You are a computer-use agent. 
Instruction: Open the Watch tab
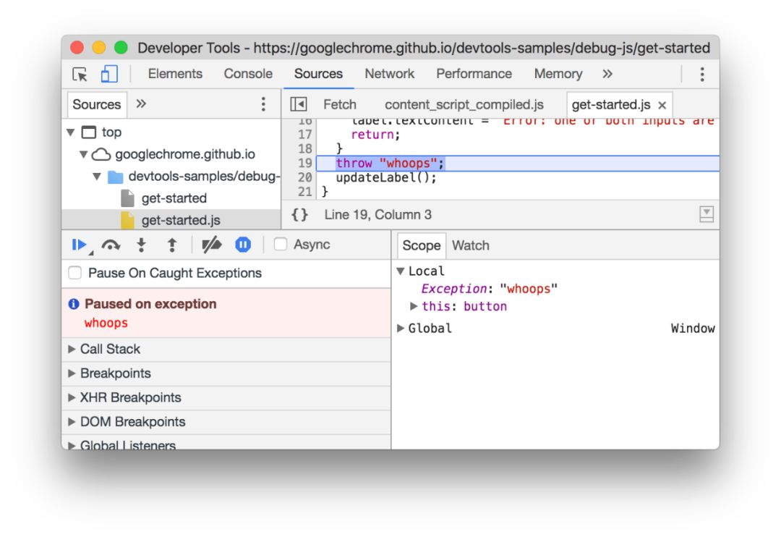470,245
